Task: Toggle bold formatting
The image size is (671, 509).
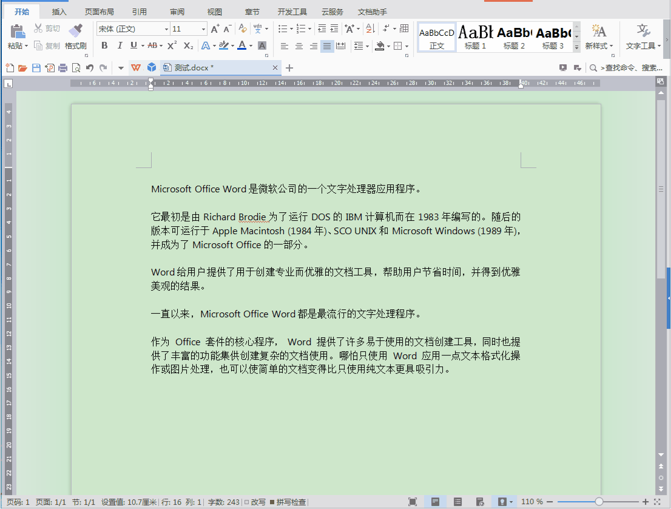Action: pyautogui.click(x=104, y=46)
